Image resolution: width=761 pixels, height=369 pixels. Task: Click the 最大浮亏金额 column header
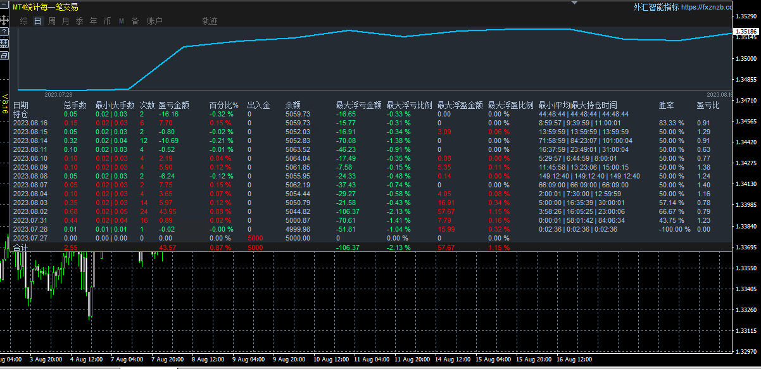358,105
